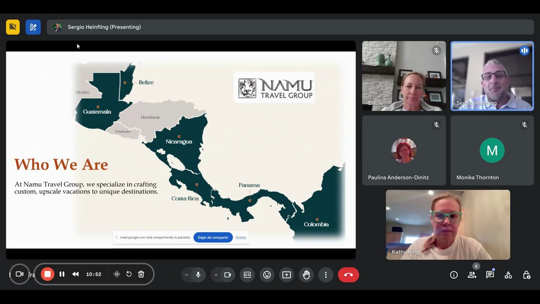
Task: Open the chat with everyone icon
Action: pos(490,275)
